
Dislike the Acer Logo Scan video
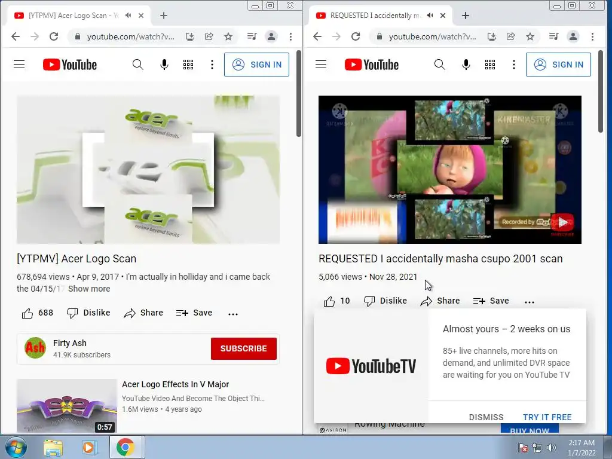click(88, 313)
